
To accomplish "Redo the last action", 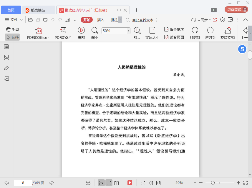I will coord(60,20).
